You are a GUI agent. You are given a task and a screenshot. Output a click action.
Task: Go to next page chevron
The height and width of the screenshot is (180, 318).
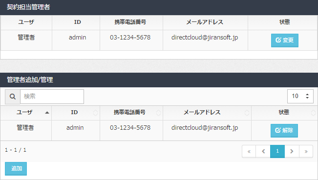(292, 151)
